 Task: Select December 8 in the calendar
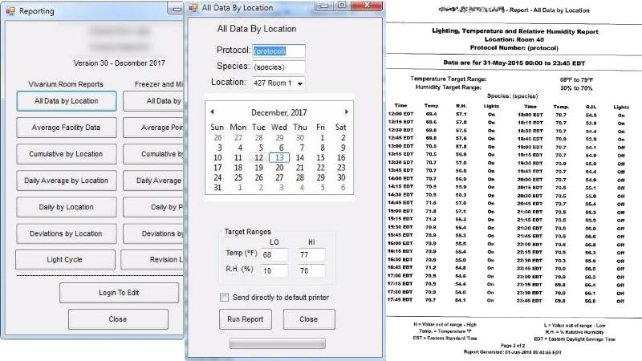click(x=323, y=148)
